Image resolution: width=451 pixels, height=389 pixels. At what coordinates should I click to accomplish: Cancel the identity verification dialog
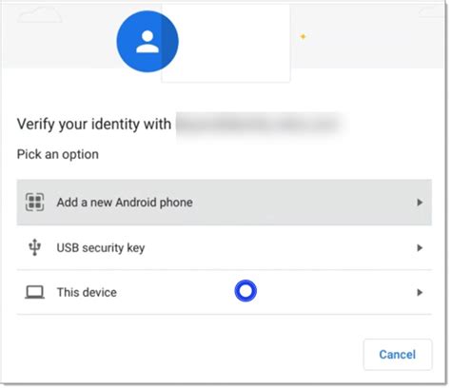[x=398, y=355]
